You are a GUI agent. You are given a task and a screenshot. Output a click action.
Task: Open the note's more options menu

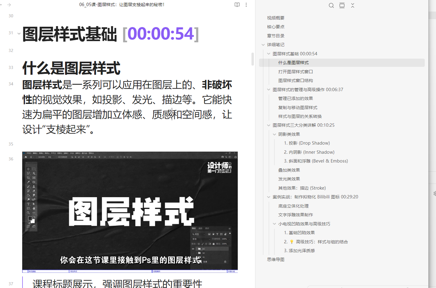point(246,5)
